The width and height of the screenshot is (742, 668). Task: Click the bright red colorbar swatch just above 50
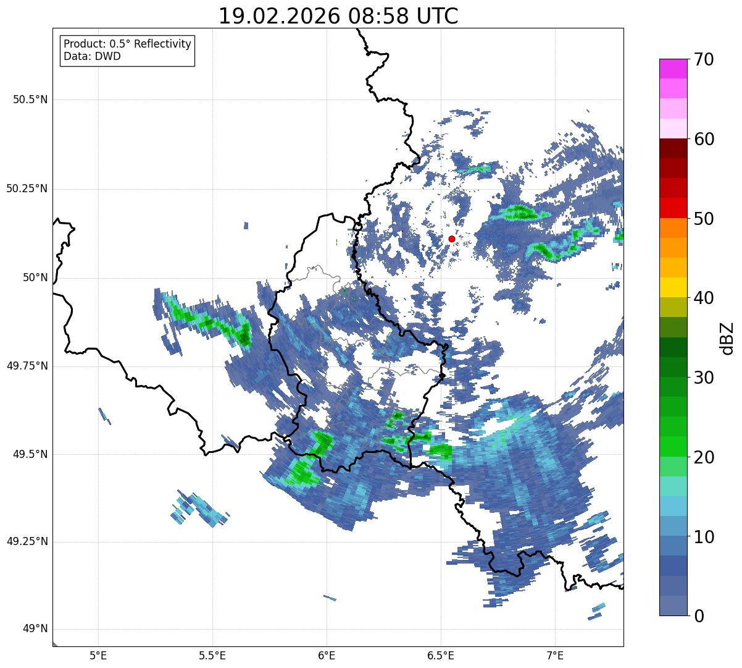click(673, 208)
